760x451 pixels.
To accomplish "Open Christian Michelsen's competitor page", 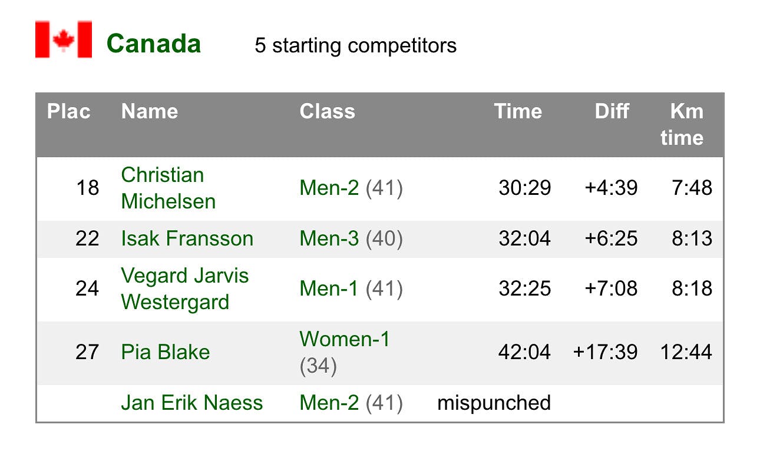I will pyautogui.click(x=168, y=188).
